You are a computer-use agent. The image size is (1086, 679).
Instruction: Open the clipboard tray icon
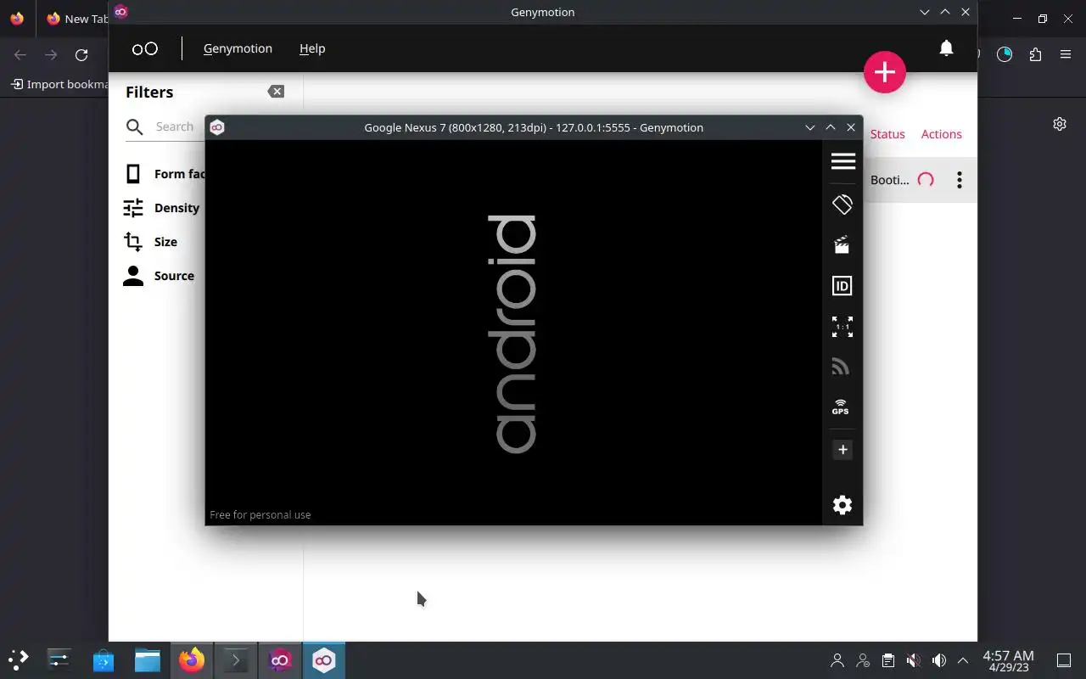pyautogui.click(x=887, y=660)
